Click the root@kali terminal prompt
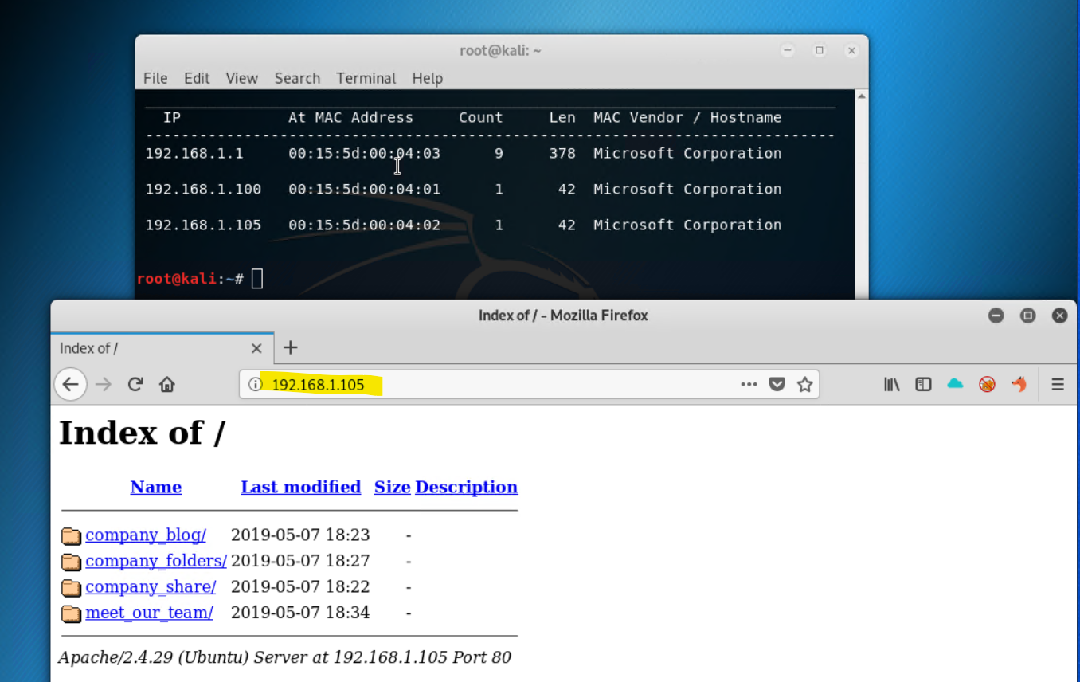 coord(190,279)
